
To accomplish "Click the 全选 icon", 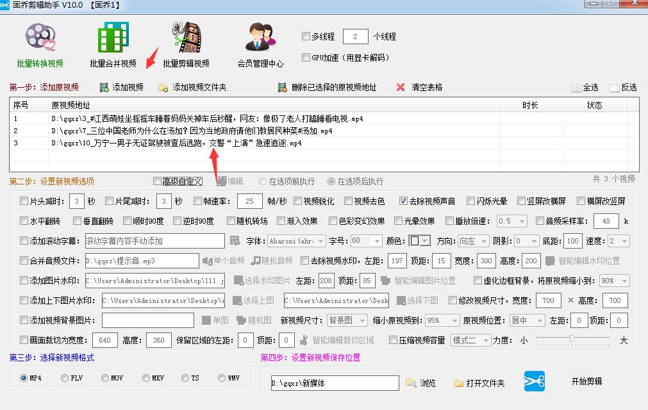I will click(x=576, y=88).
